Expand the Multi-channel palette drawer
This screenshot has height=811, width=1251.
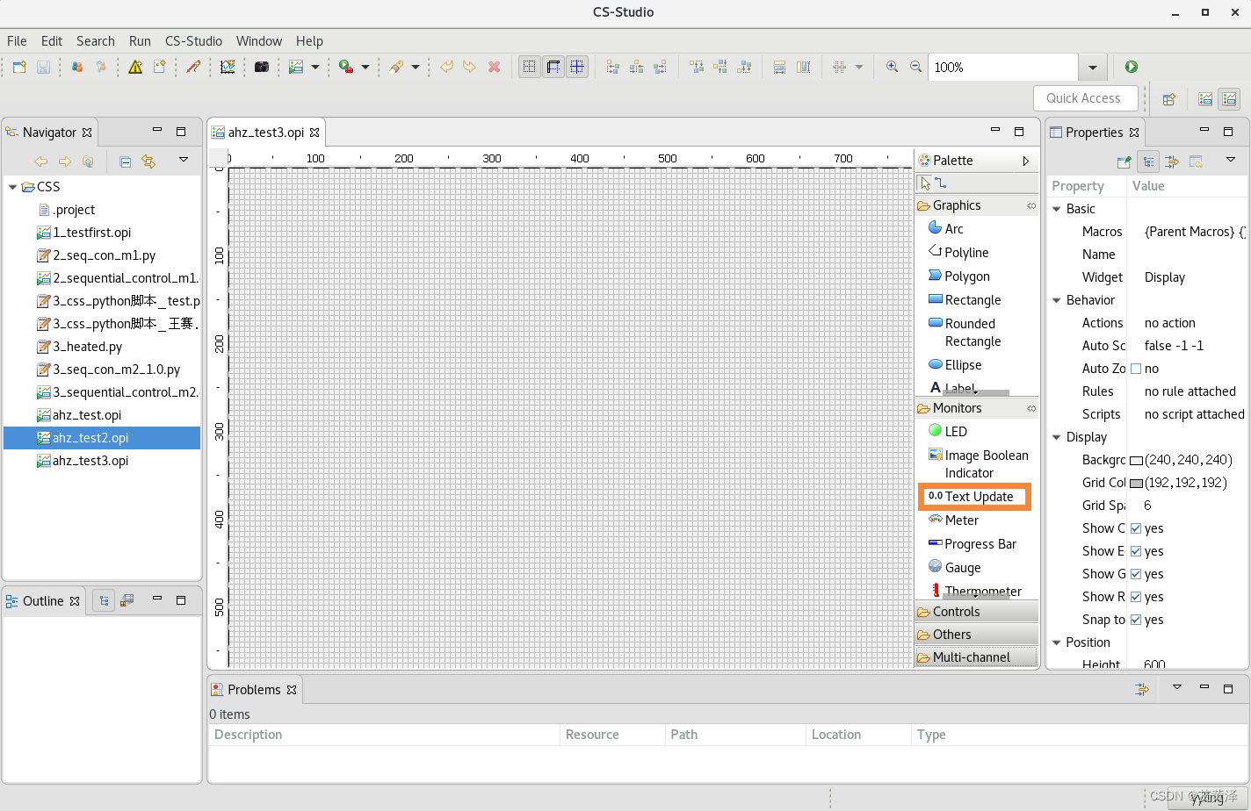[976, 657]
